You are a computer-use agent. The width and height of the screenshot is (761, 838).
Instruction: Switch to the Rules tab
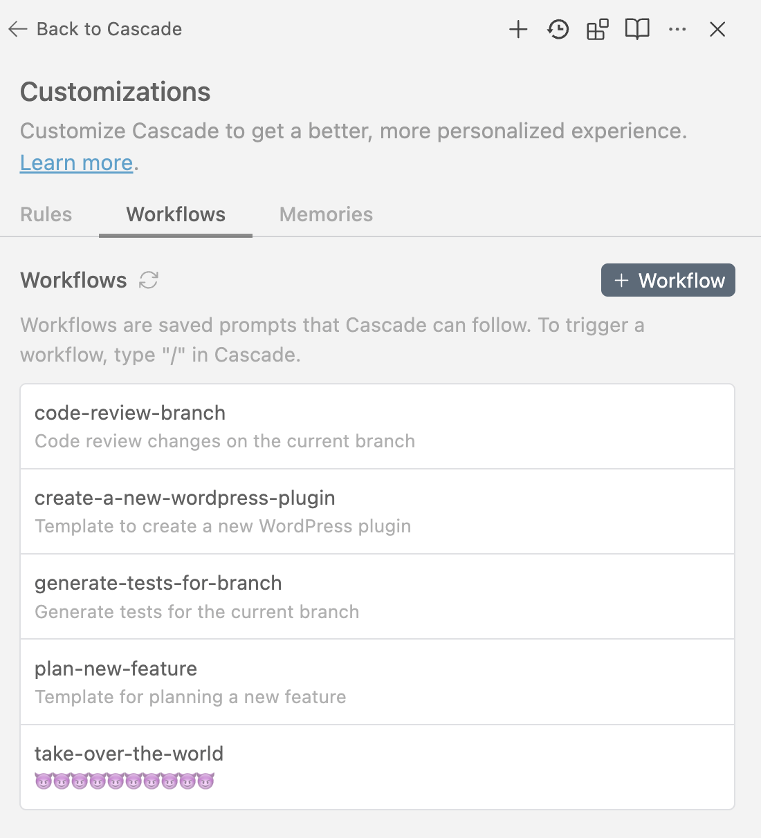[46, 214]
